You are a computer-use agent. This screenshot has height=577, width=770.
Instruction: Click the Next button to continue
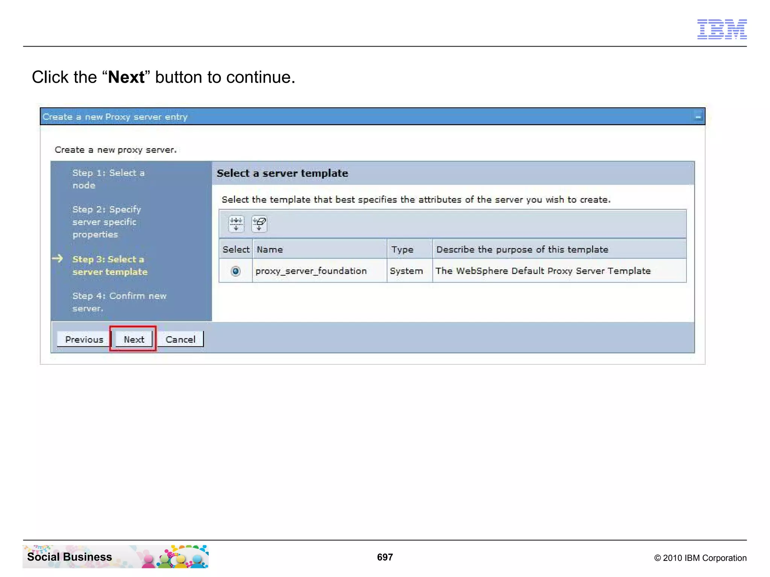pyautogui.click(x=133, y=339)
